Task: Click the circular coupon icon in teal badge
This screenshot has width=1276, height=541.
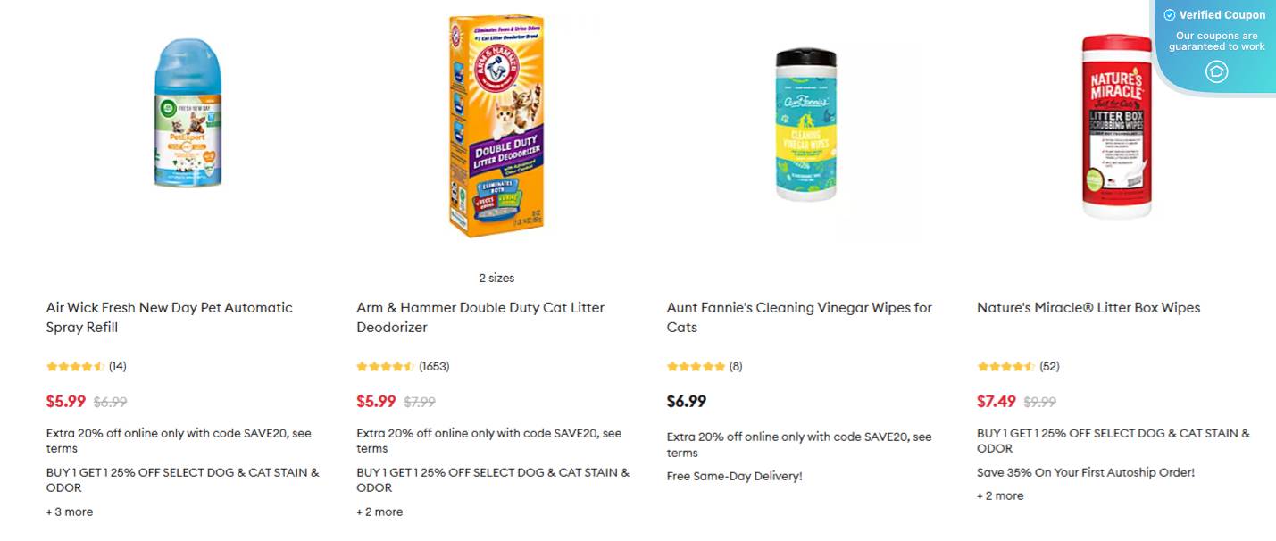Action: 1216,71
